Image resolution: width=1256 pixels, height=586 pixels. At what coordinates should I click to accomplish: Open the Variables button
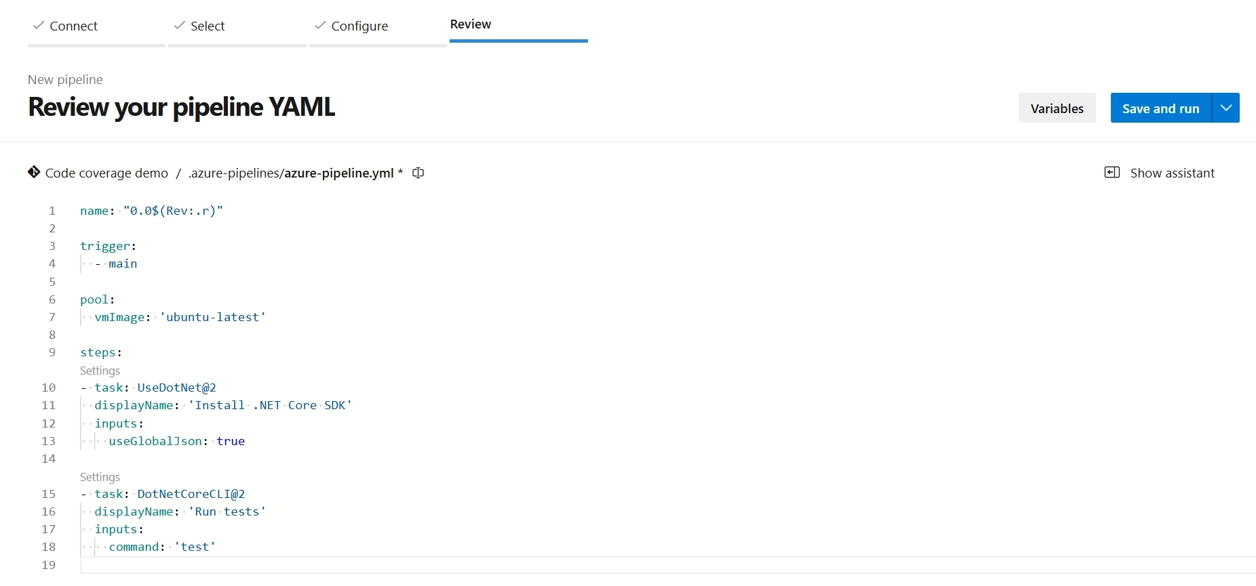[1057, 108]
